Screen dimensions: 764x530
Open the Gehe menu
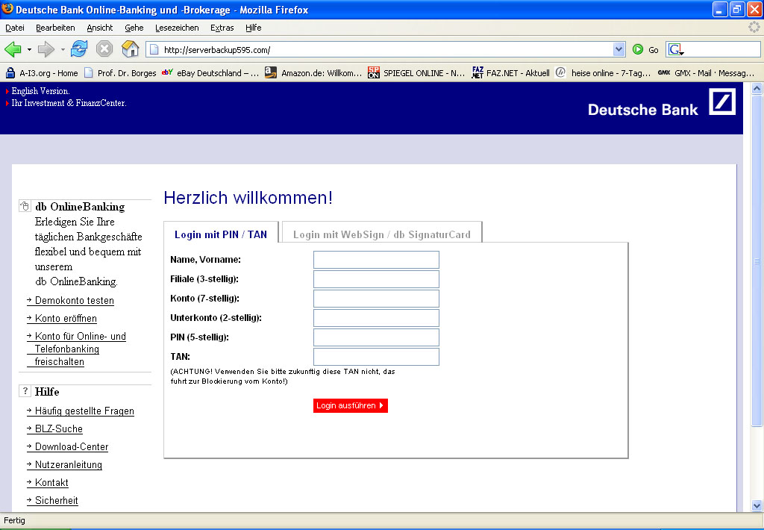pos(134,28)
